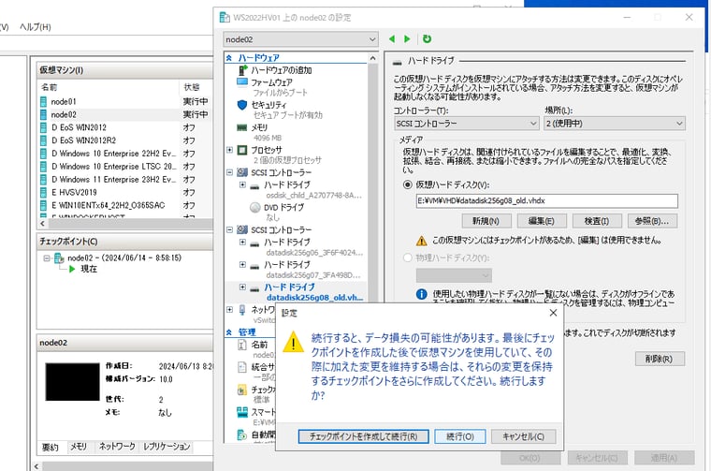Screen dimensions: 711x471
Task: Open the node02 VM selector dropdown
Action: pyautogui.click(x=300, y=39)
